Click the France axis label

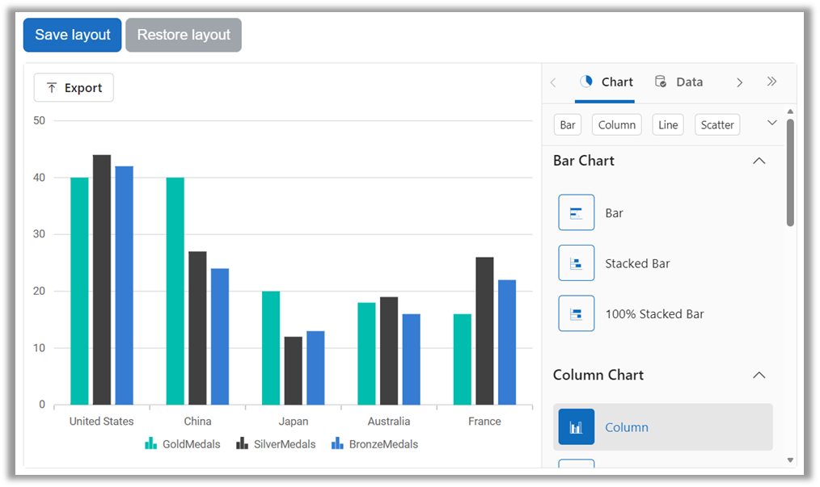pyautogui.click(x=484, y=421)
